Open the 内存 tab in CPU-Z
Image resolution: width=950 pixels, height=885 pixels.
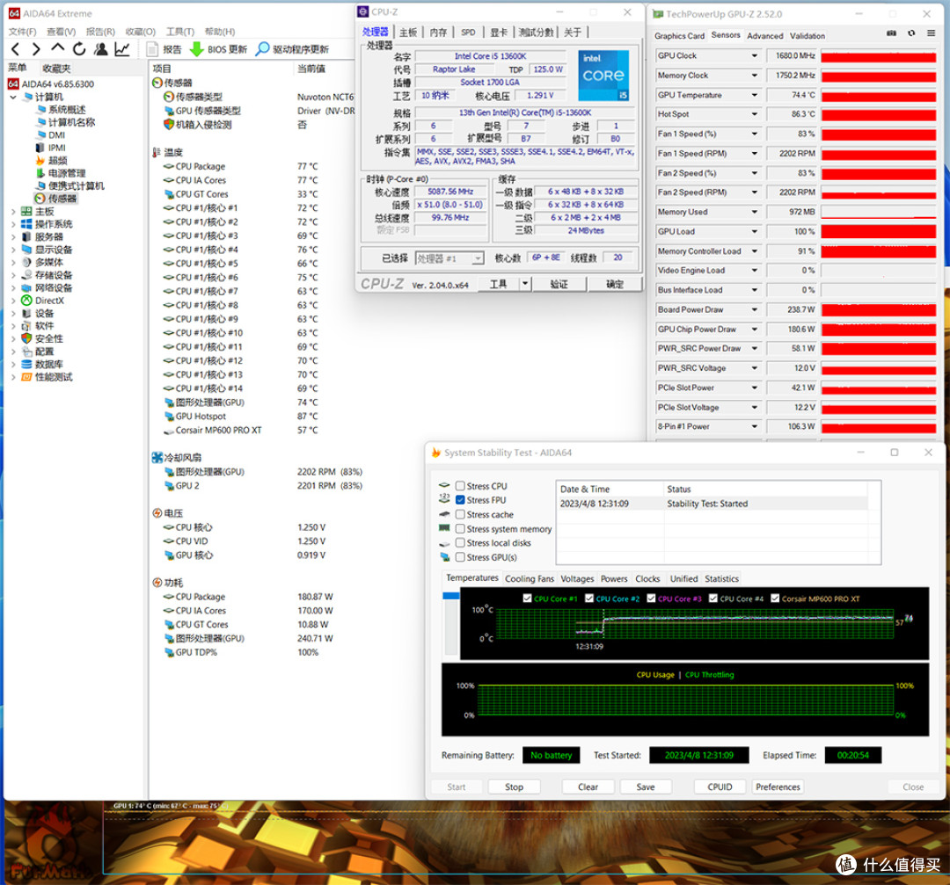click(x=438, y=33)
